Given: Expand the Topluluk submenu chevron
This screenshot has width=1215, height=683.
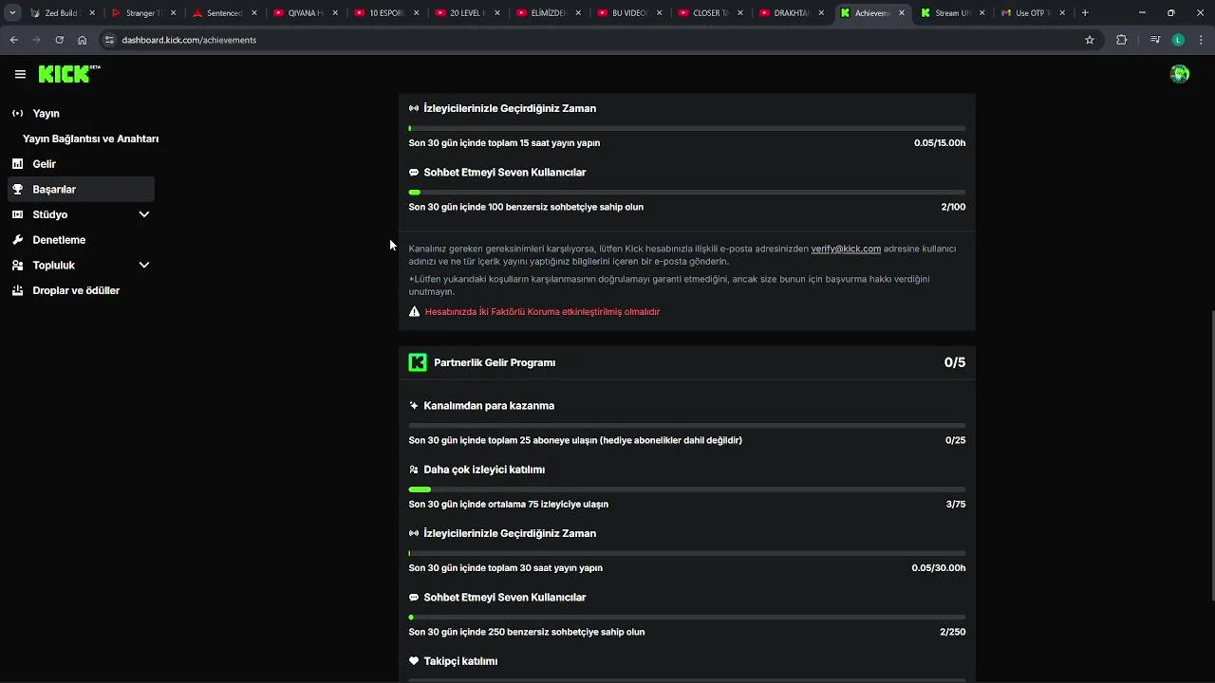Looking at the screenshot, I should pyautogui.click(x=144, y=266).
